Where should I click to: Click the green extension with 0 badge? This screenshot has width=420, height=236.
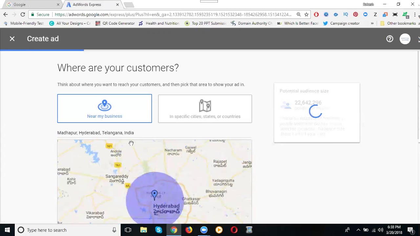point(405,15)
